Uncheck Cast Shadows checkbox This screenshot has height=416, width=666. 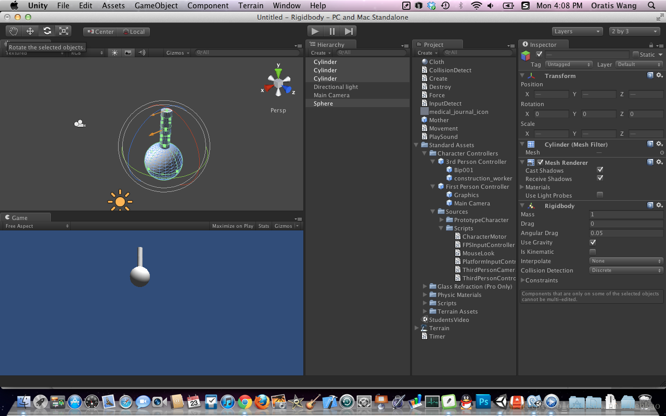point(600,170)
